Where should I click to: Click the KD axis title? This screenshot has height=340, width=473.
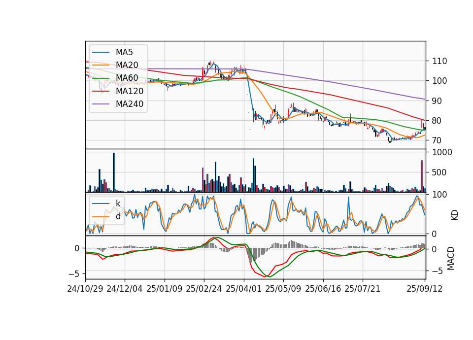click(455, 215)
